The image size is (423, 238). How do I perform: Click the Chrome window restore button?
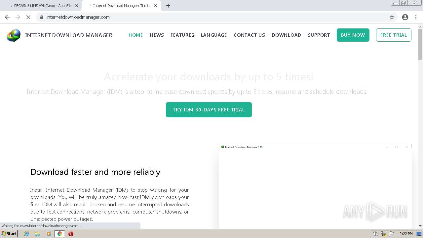(404, 3)
